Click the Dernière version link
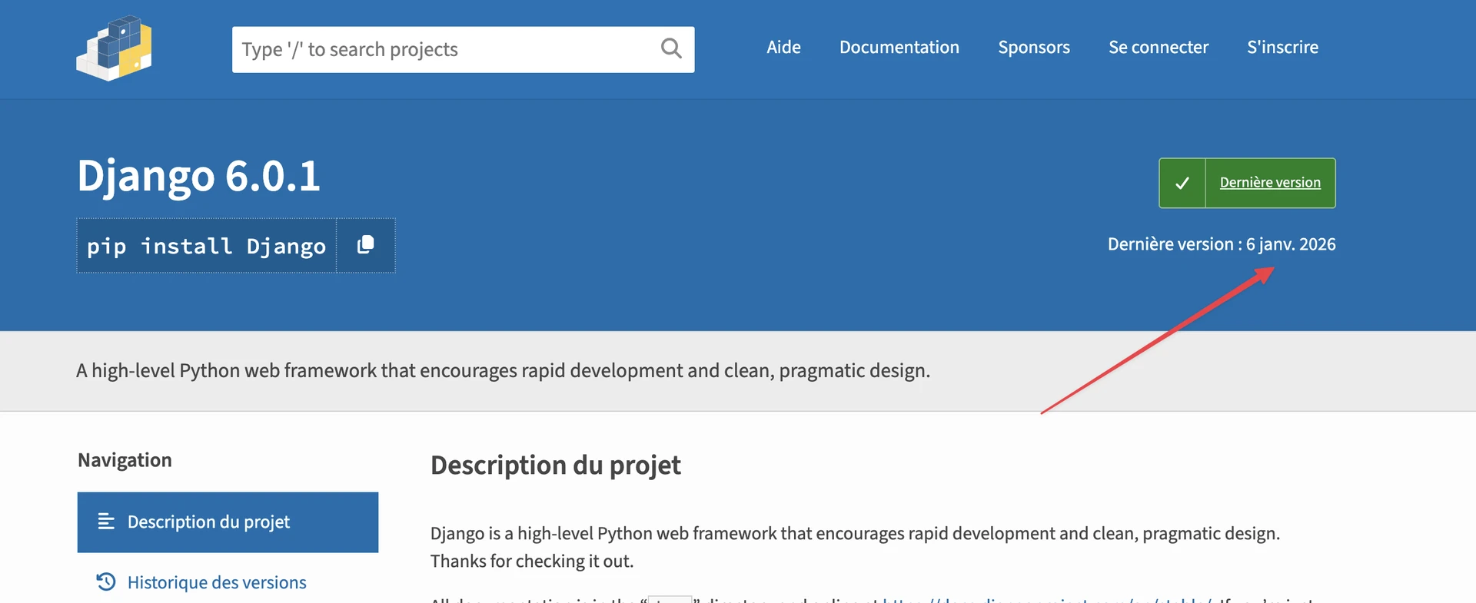The height and width of the screenshot is (603, 1476). 1270,183
